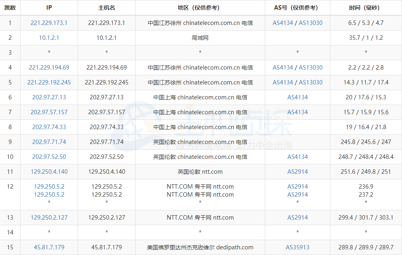Click IP link 221.229.194.69 in hop 4
Viewport: 402px width, 255px height.
point(49,68)
